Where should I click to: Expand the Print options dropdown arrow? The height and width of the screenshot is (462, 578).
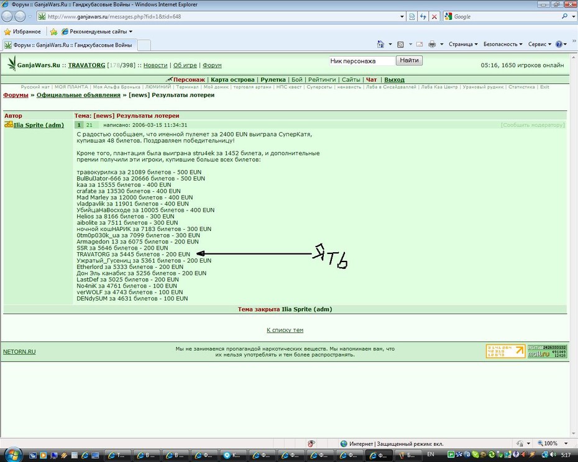442,44
